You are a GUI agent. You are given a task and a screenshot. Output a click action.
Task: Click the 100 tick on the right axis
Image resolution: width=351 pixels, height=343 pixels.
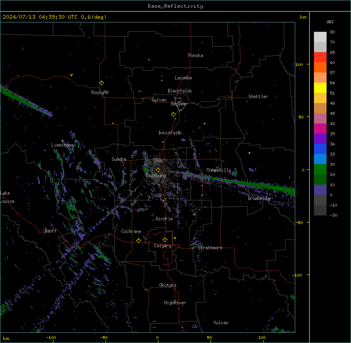click(299, 64)
